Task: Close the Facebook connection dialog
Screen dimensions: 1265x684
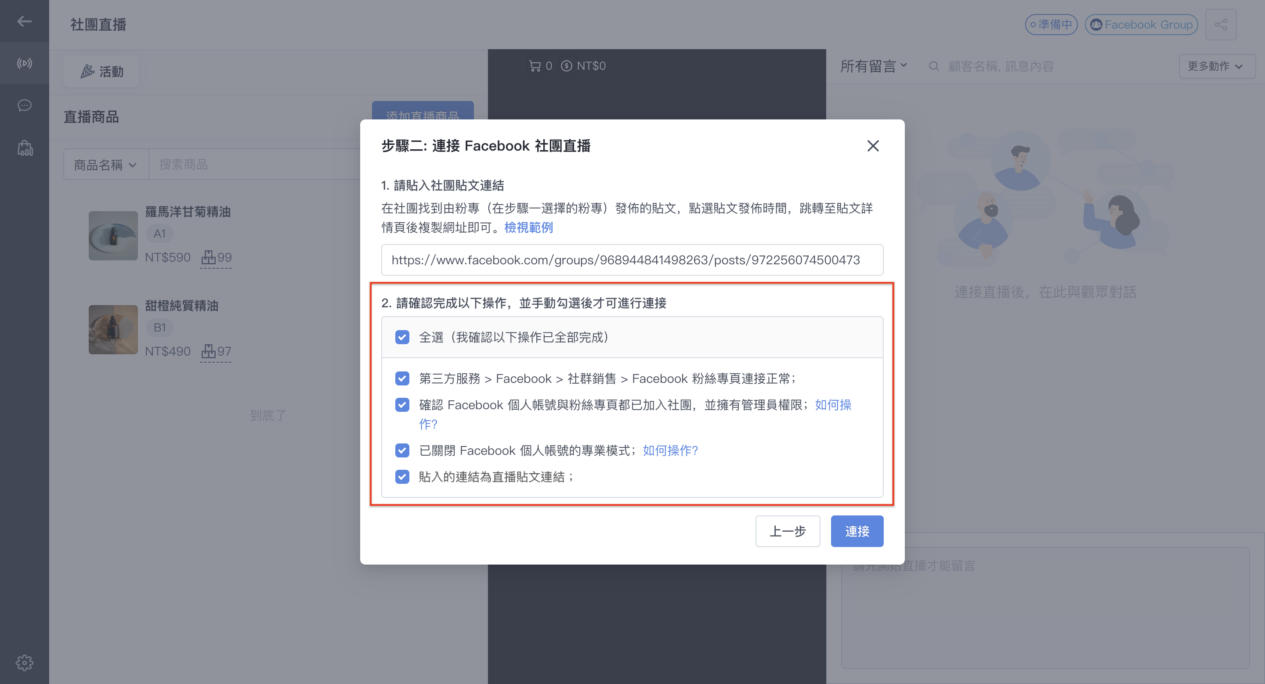Action: point(873,146)
